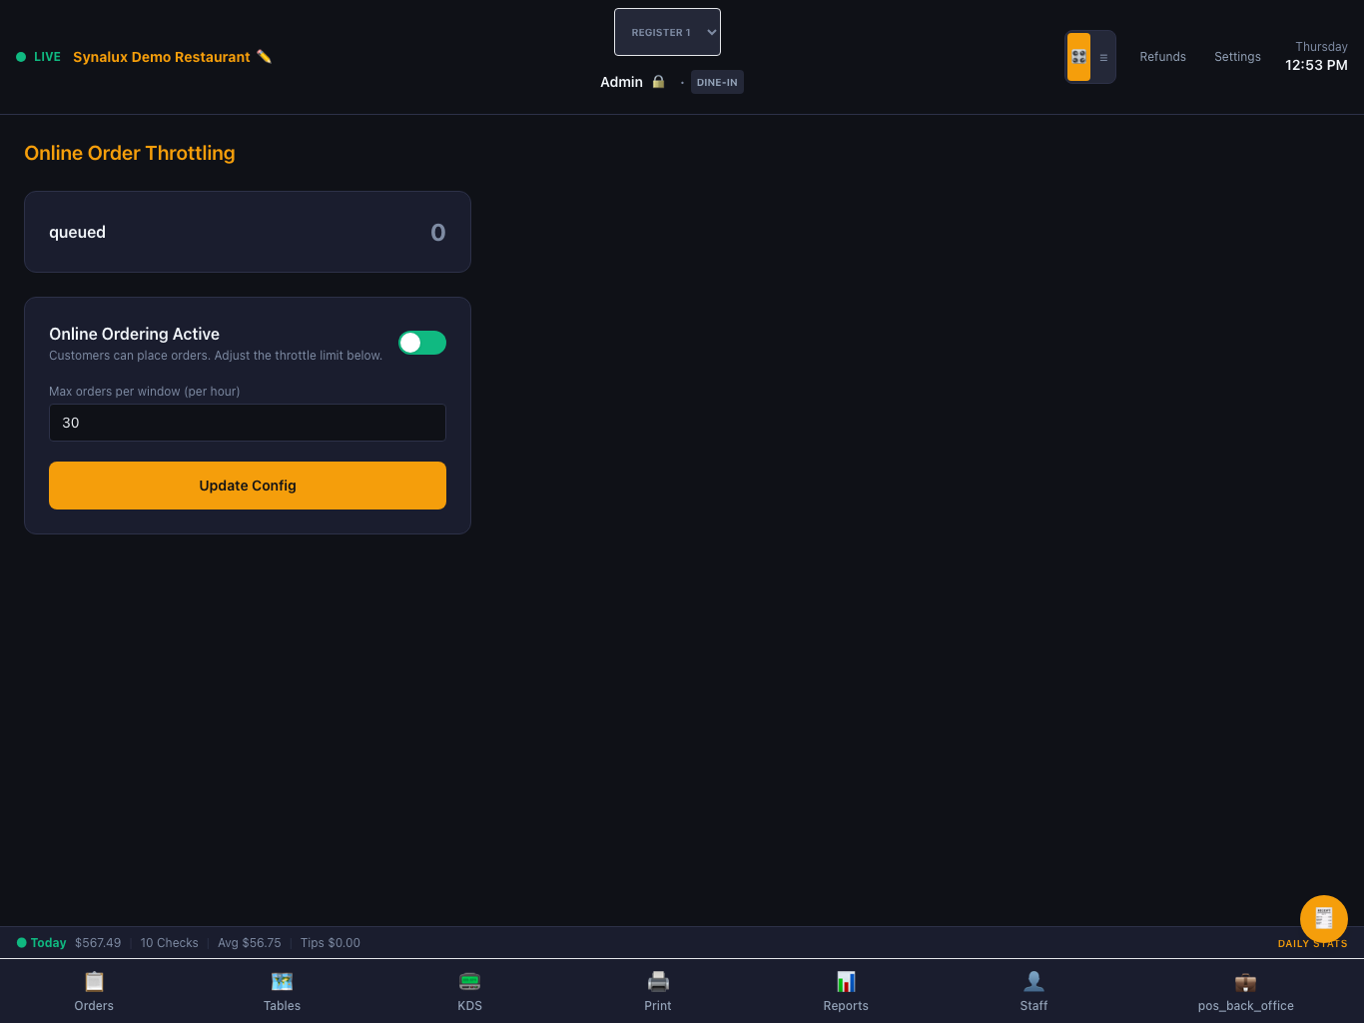Open pos_back_office briefcase section

tap(1245, 991)
